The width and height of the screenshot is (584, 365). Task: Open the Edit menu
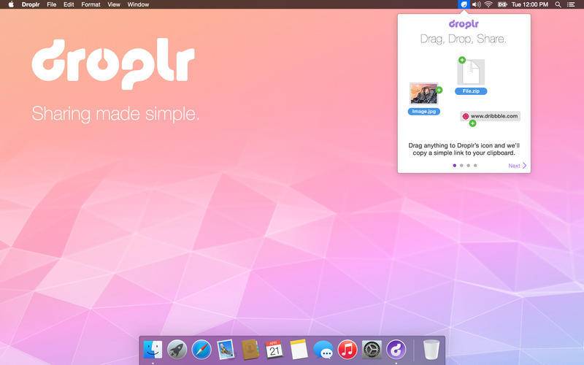point(69,4)
